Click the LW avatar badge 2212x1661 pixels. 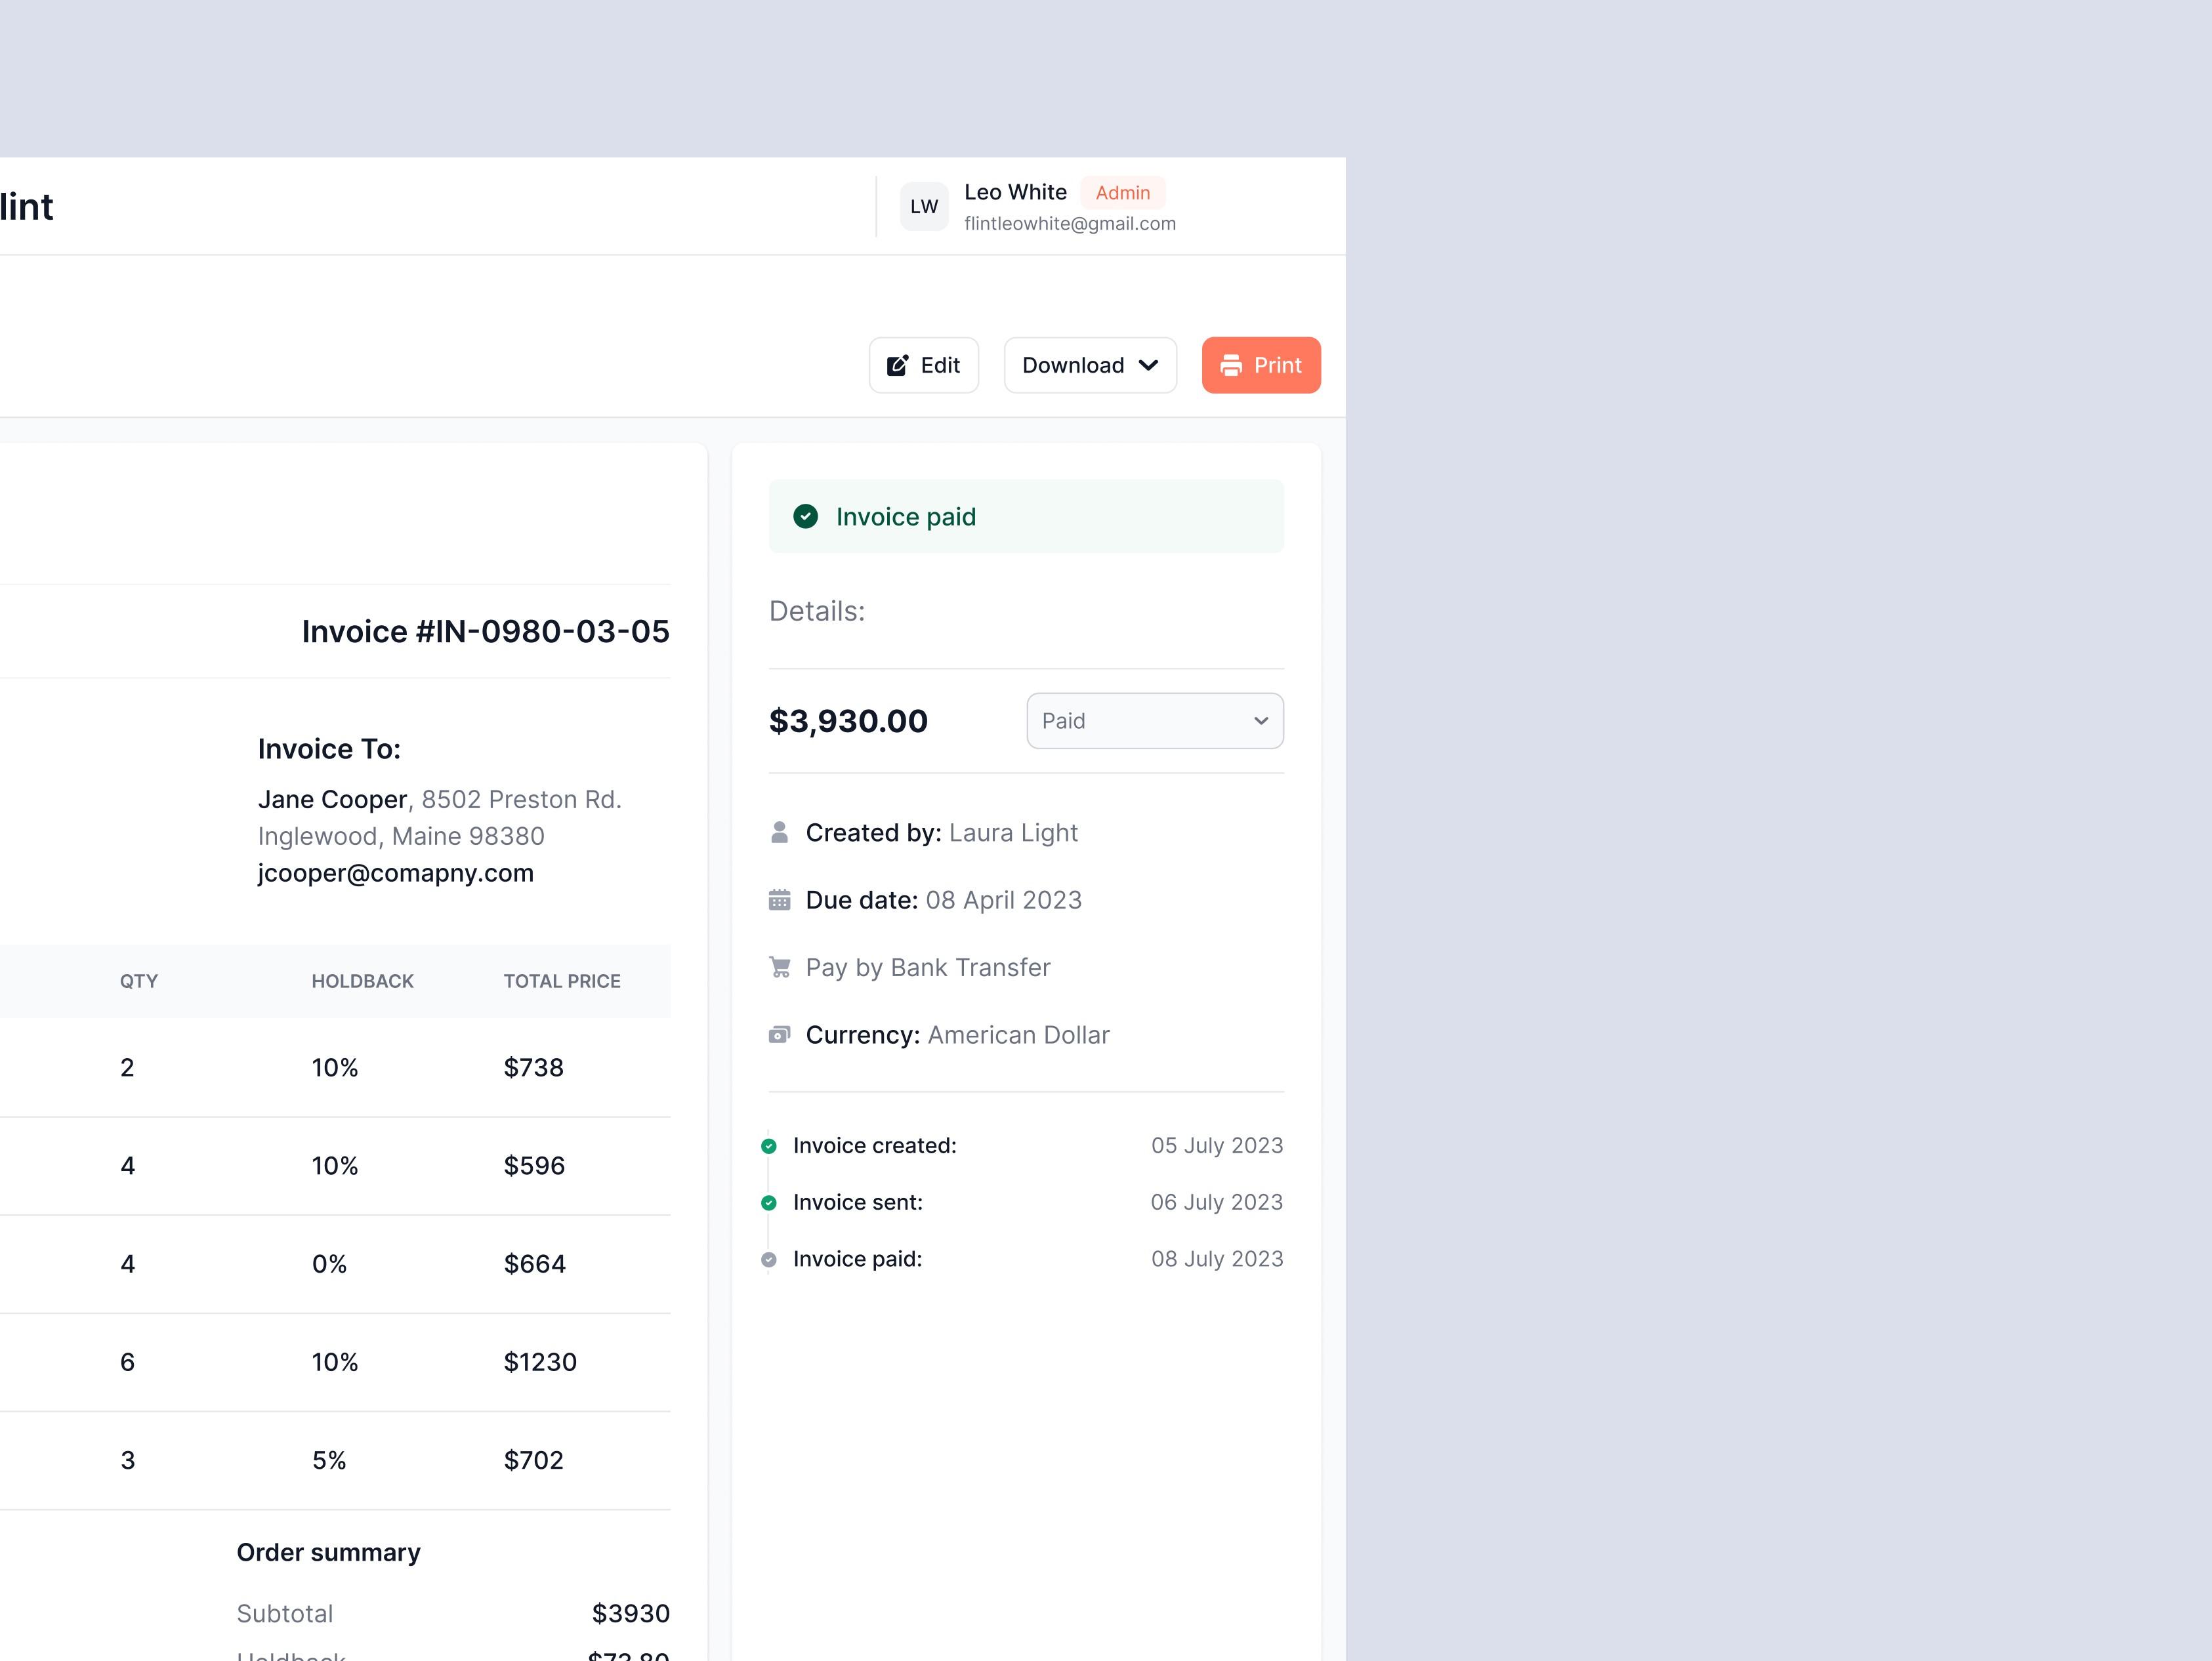923,207
